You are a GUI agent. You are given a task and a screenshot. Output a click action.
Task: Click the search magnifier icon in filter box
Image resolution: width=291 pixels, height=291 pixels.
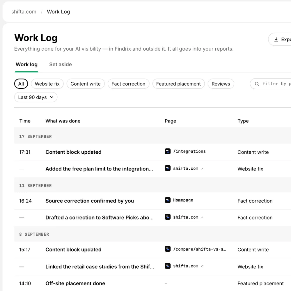[x=257, y=84]
